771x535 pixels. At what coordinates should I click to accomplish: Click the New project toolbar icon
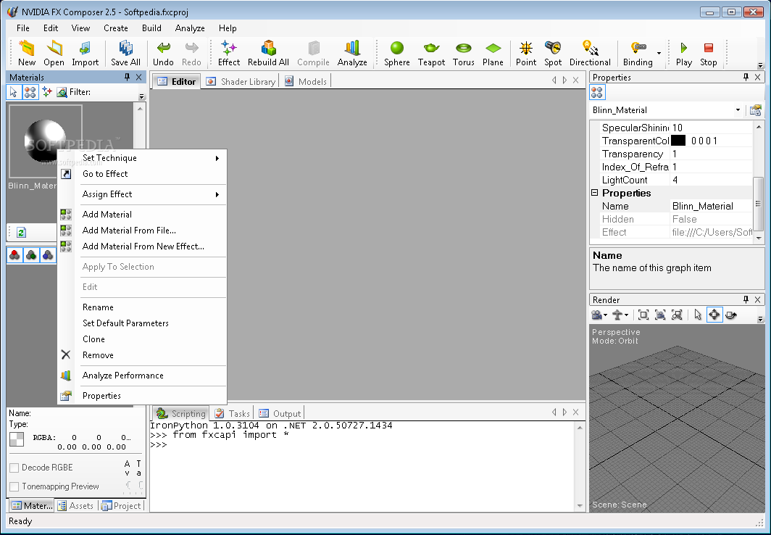(27, 53)
